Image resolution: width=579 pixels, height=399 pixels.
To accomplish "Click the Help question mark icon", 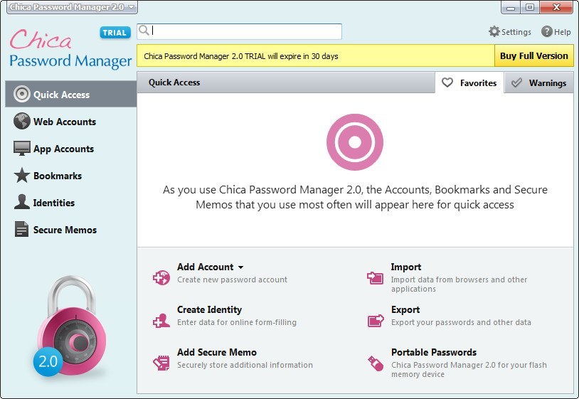I will pos(547,32).
